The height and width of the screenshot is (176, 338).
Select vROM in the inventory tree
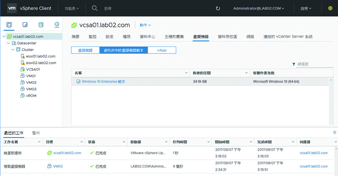[x=31, y=96]
